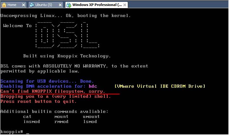Click the "mount" command text
The image size is (229, 135).
click(61, 116)
